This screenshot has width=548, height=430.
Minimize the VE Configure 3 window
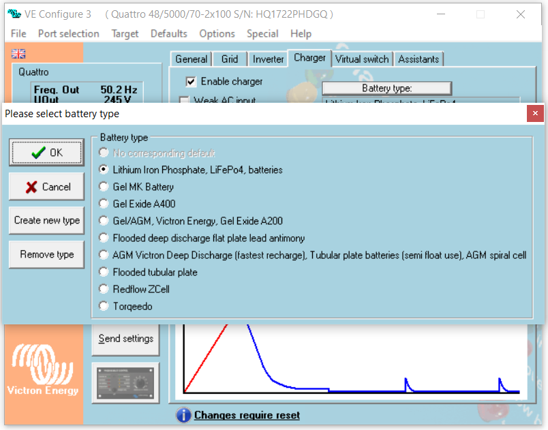(x=441, y=14)
